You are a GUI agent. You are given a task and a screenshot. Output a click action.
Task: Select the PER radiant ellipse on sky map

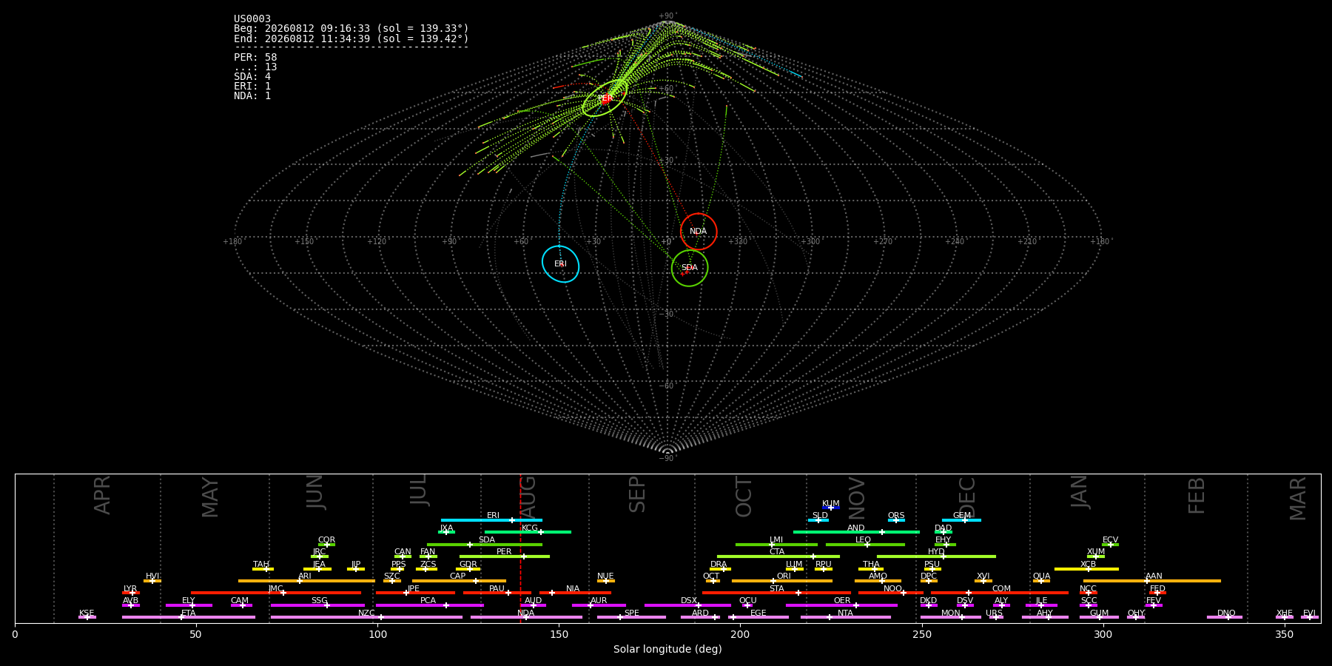605,98
